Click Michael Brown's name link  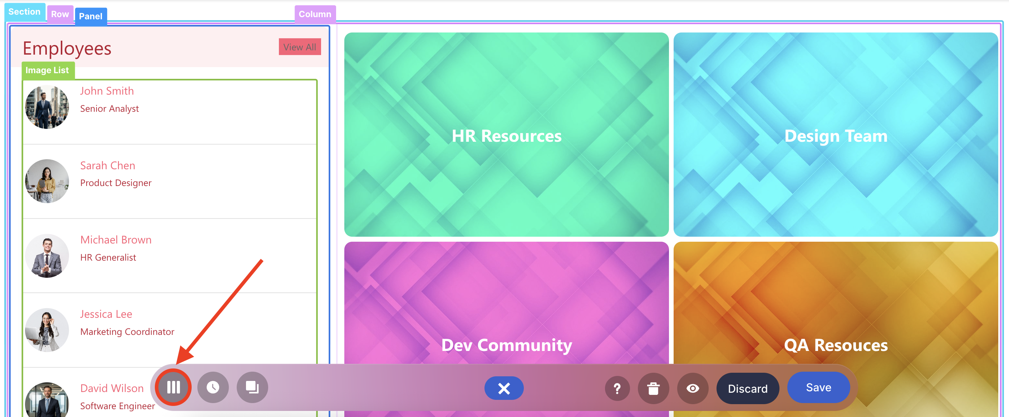(115, 240)
